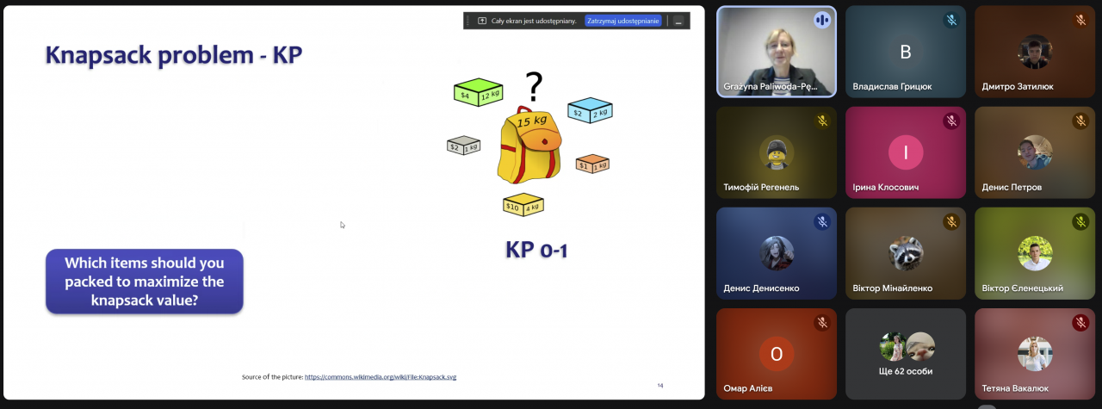Click the muted mic icon on Владислав Грицюк's tile
Viewport: 1102px width, 409px height.
tap(950, 20)
